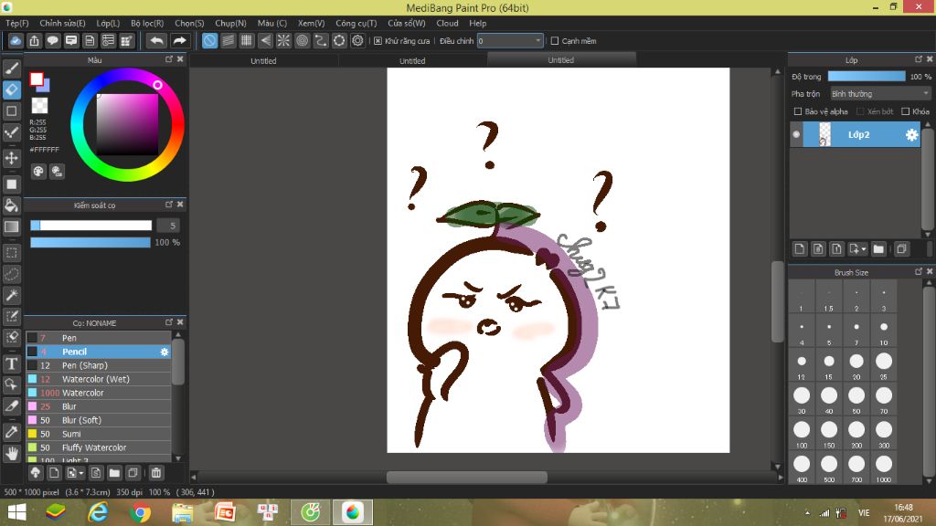The width and height of the screenshot is (936, 526).
Task: Open snap settings gear in toolbar
Action: (x=357, y=40)
